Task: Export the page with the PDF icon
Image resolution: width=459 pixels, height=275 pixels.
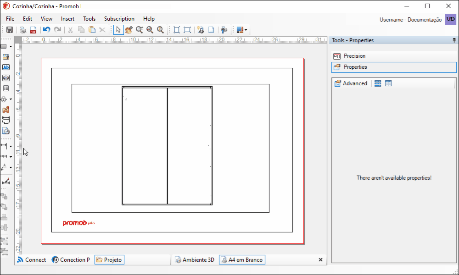Action: tap(33, 30)
